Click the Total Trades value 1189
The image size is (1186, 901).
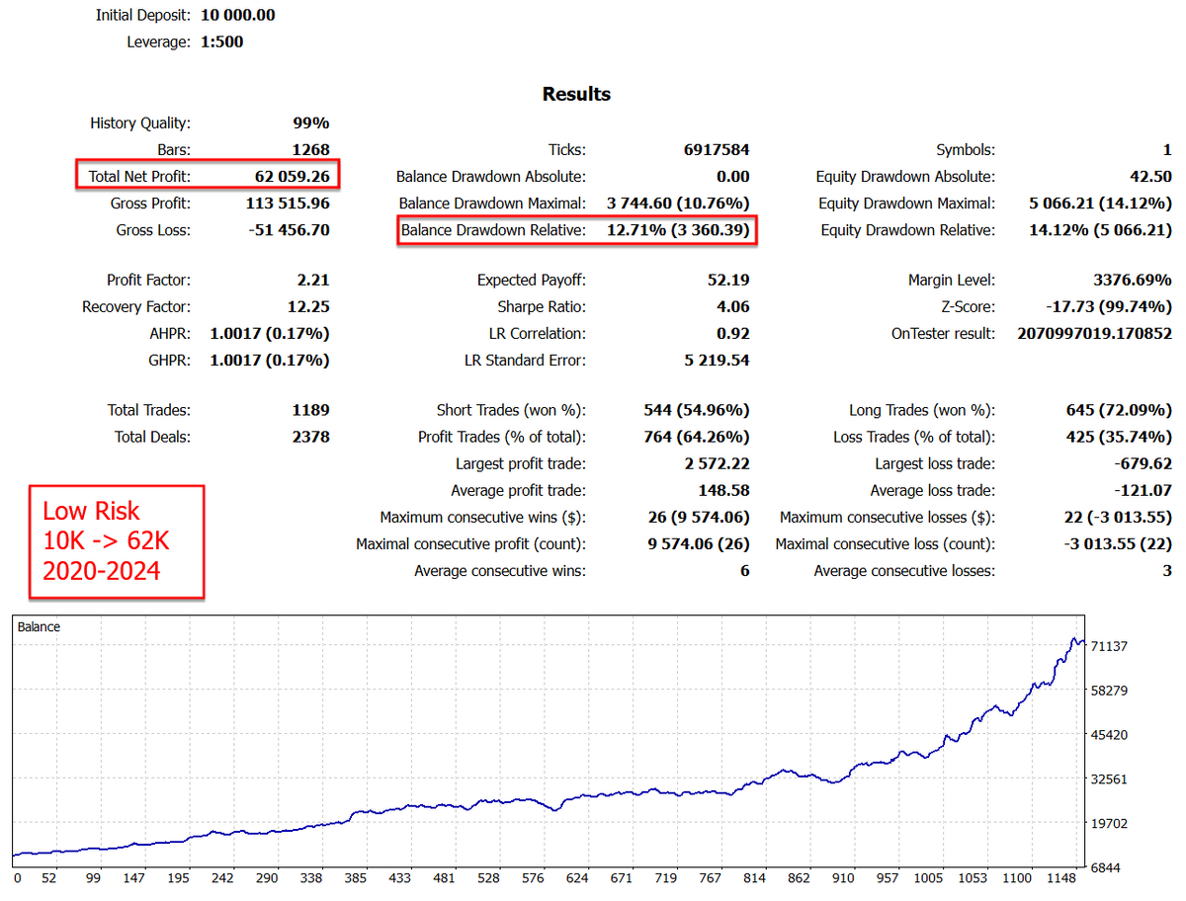coord(310,410)
